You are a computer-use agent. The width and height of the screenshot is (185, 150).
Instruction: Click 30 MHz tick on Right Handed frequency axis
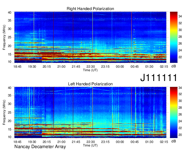[10, 29]
